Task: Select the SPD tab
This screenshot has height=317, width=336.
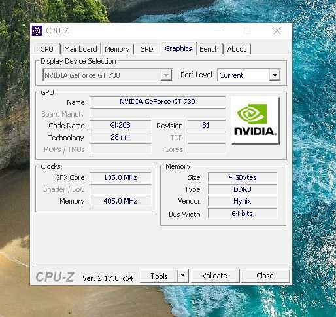Action: pos(147,49)
